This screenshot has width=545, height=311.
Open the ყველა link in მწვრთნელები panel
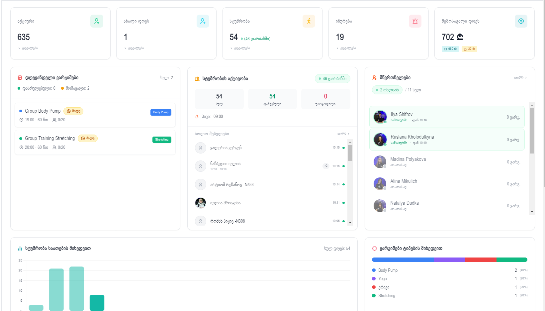[520, 78]
